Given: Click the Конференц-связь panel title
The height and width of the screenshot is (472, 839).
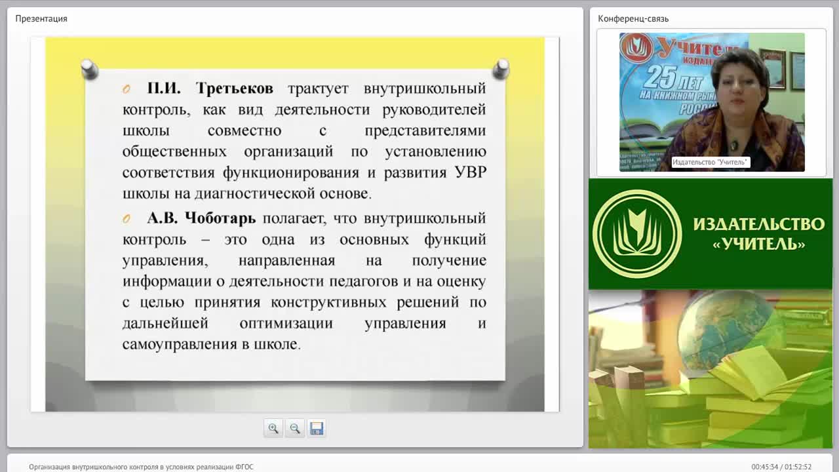Looking at the screenshot, I should pyautogui.click(x=633, y=18).
